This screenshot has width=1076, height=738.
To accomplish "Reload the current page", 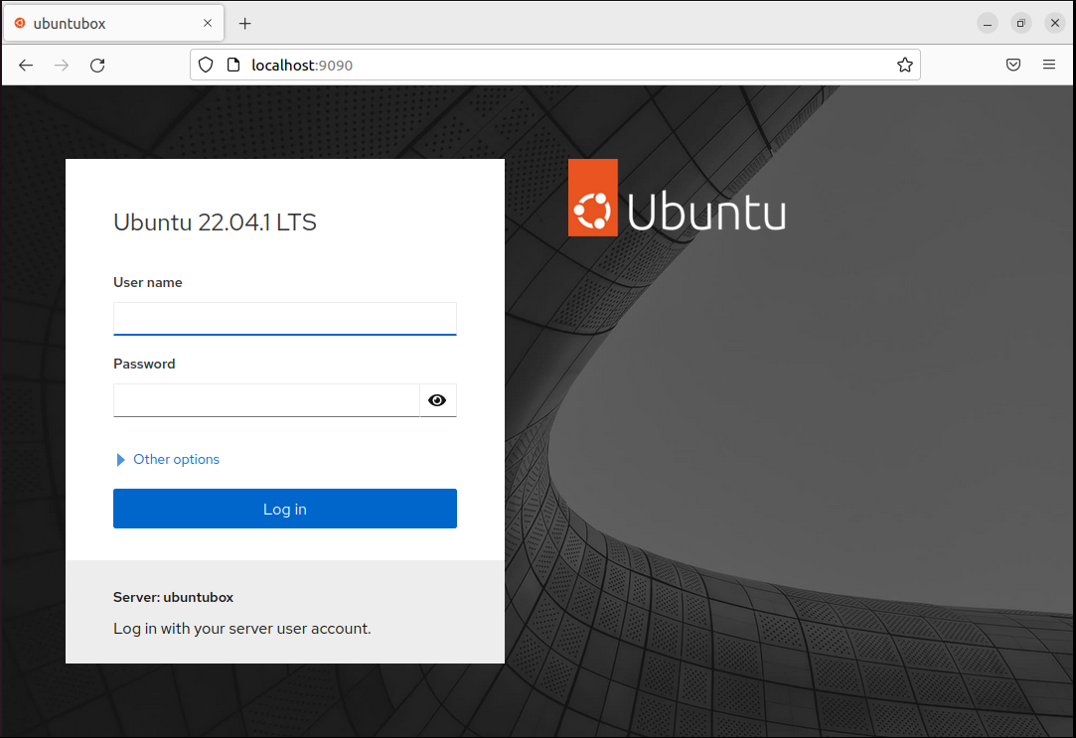I will 97,66.
